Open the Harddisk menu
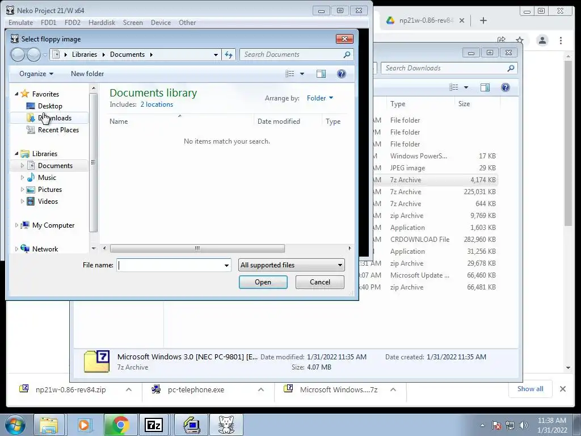The height and width of the screenshot is (436, 581). 102,23
